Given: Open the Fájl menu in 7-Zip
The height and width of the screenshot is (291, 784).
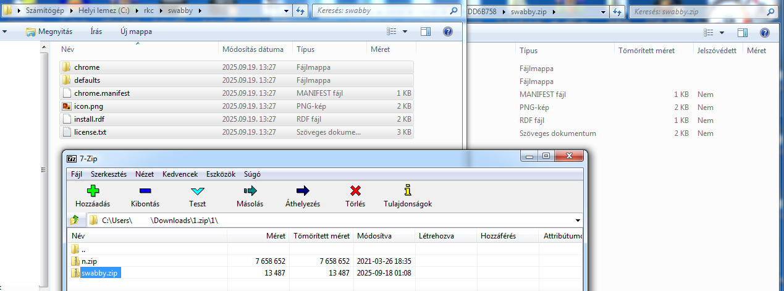Looking at the screenshot, I should point(77,174).
